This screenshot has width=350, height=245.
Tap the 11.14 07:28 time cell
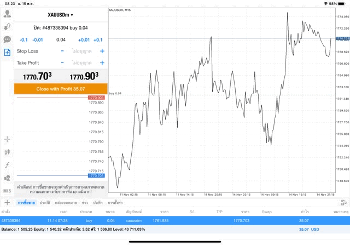click(x=57, y=221)
